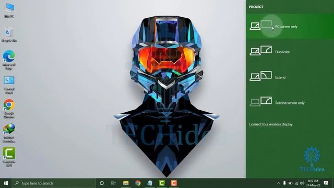The image size is (334, 188).
Task: Select the Control Panel desktop shortcut
Action: (9, 85)
